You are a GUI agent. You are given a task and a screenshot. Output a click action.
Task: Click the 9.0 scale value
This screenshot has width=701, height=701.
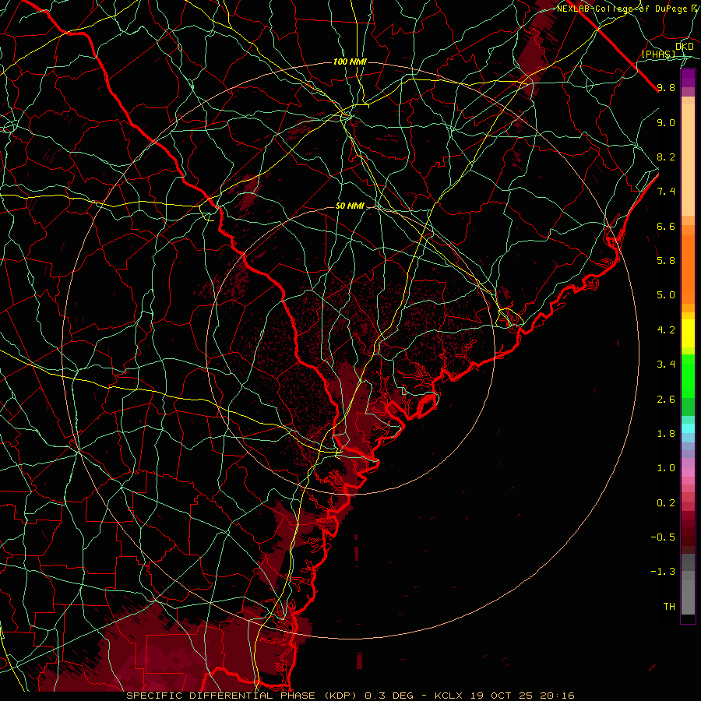666,122
